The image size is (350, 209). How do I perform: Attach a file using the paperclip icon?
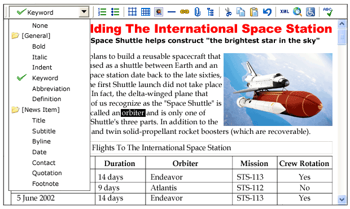198,12
